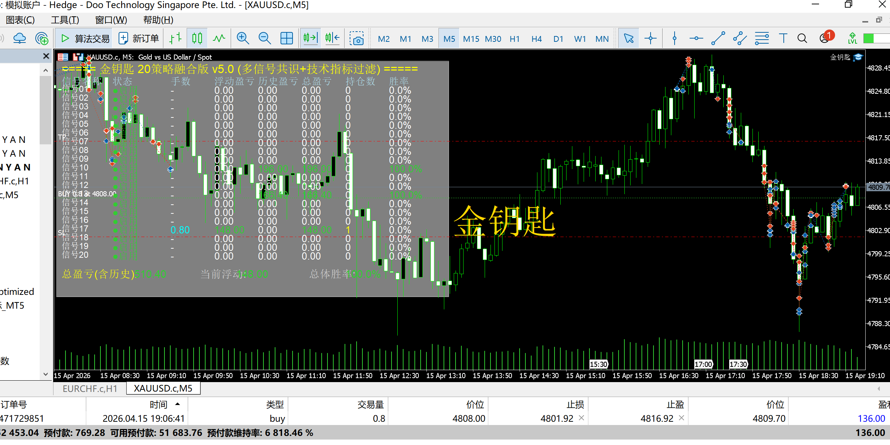
Task: Open account notifications icon with badge
Action: click(x=825, y=38)
